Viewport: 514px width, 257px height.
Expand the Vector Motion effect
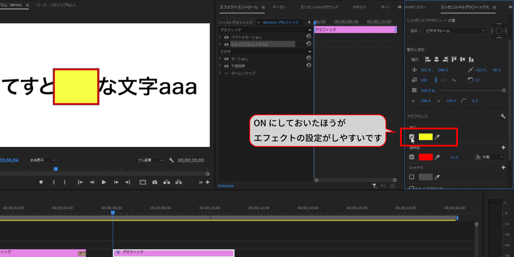[221, 37]
